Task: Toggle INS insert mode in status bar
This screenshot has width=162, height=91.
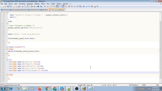Action: [x=157, y=85]
